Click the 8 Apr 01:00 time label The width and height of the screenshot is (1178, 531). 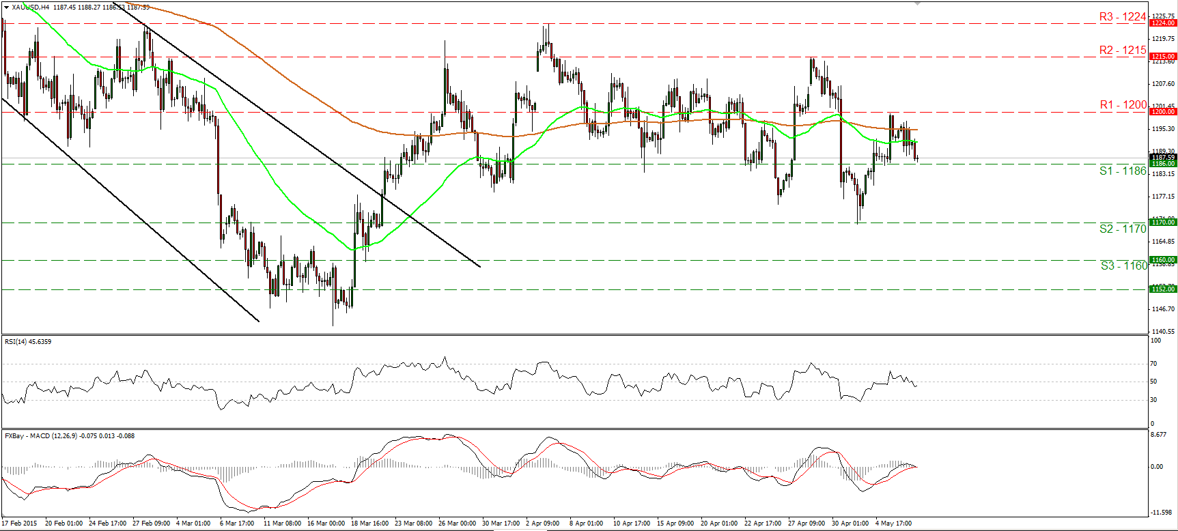[x=587, y=524]
